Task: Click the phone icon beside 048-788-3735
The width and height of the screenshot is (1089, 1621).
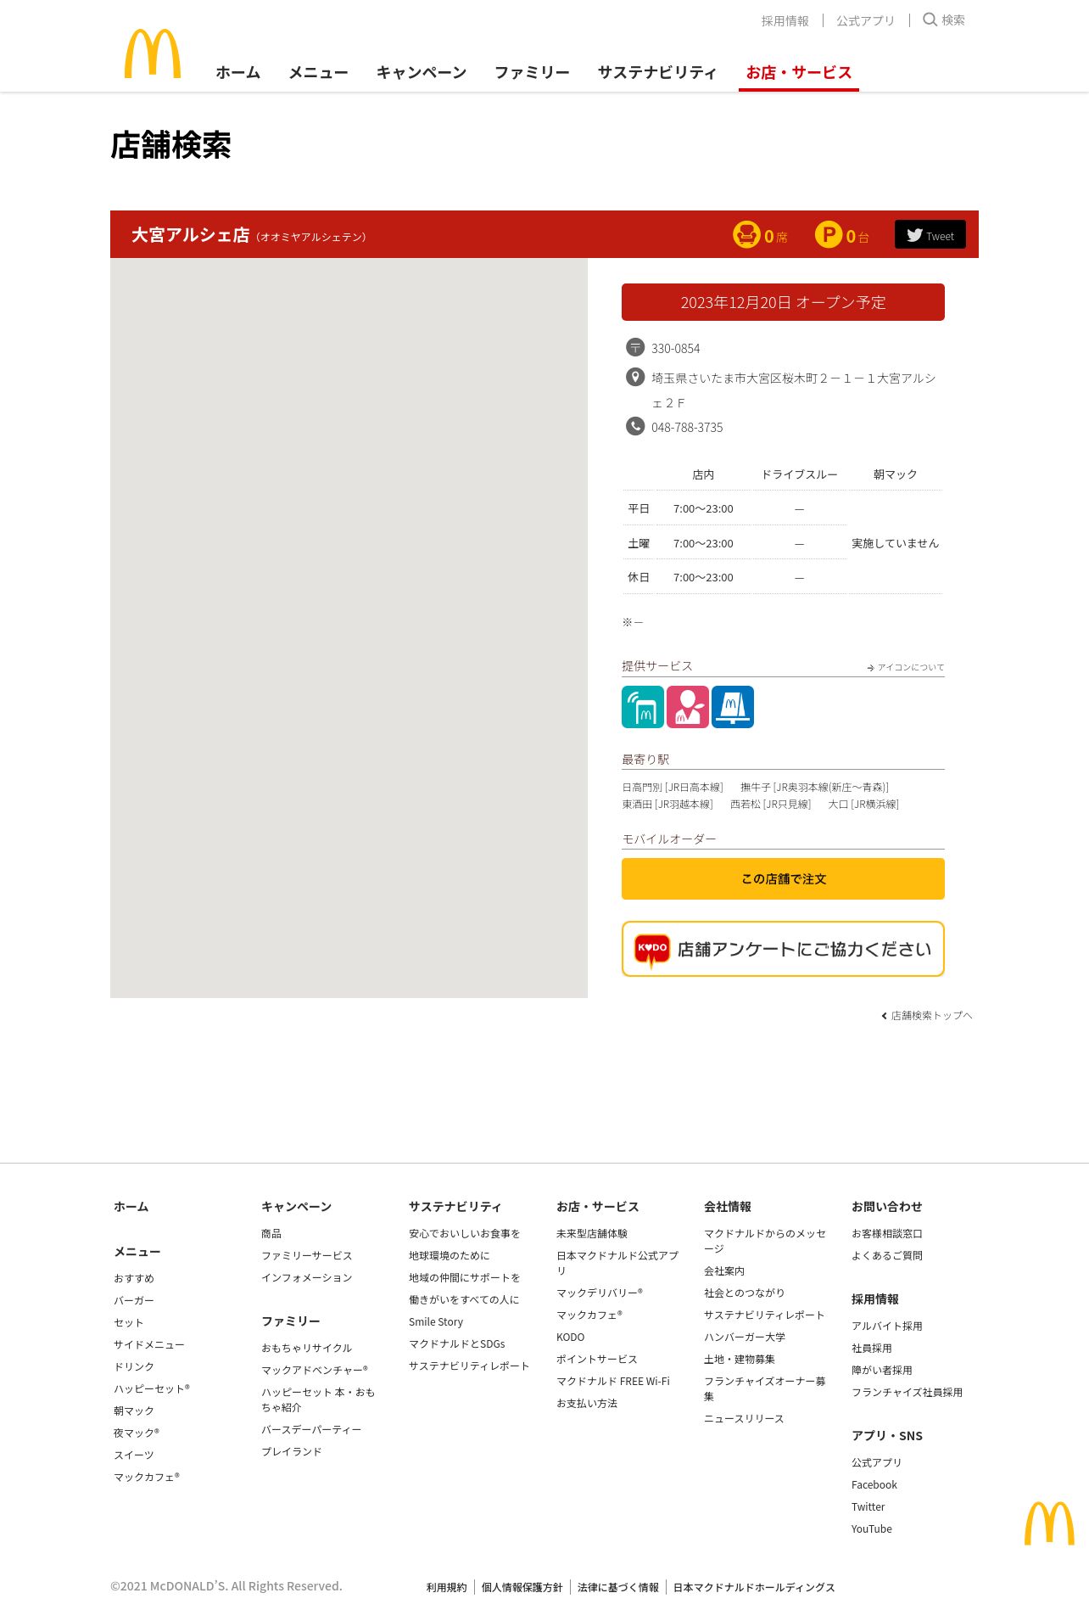Action: tap(635, 426)
